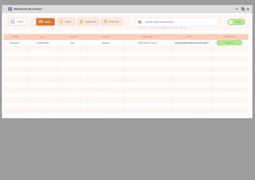The height and width of the screenshot is (180, 255).
Task: Click the app icon in title bar
Action: click(10, 9)
